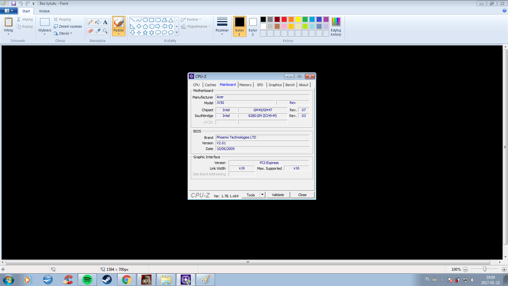The width and height of the screenshot is (508, 286).
Task: Choose the Cloud callout shape
Action: click(x=171, y=33)
